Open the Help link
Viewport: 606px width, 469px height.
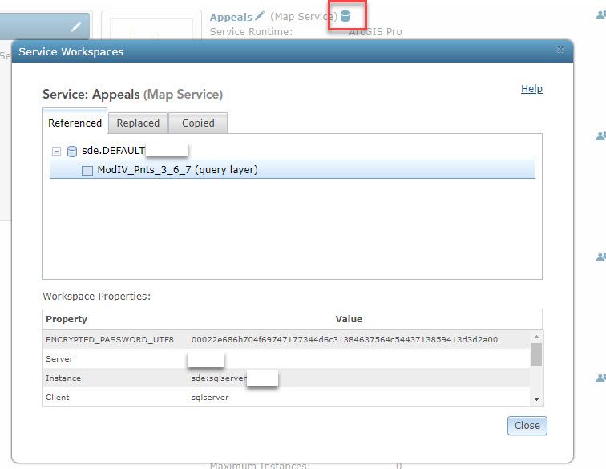click(x=531, y=88)
